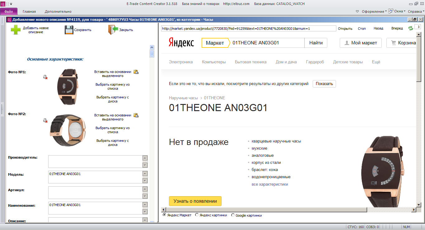The width and height of the screenshot is (425, 230).
Task: Open the Бытовая техника category
Action: [x=251, y=62]
